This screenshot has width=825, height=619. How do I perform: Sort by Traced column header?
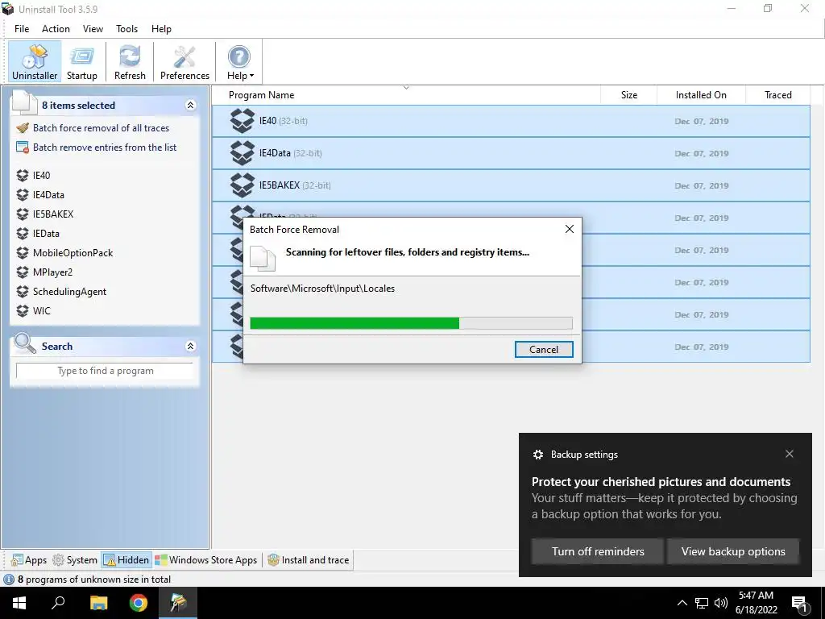777,95
